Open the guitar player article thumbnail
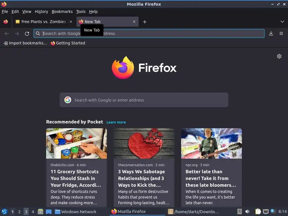 211,143
